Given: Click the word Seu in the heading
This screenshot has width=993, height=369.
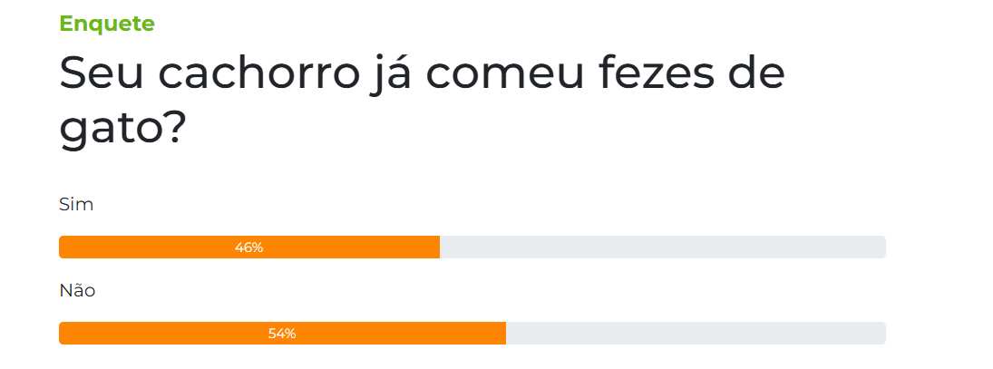Looking at the screenshot, I should (94, 74).
